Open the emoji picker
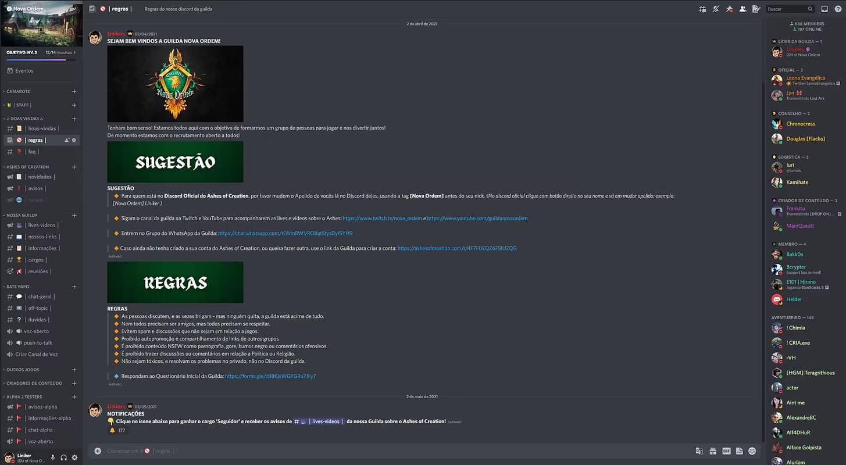Image resolution: width=846 pixels, height=465 pixels. coord(752,451)
